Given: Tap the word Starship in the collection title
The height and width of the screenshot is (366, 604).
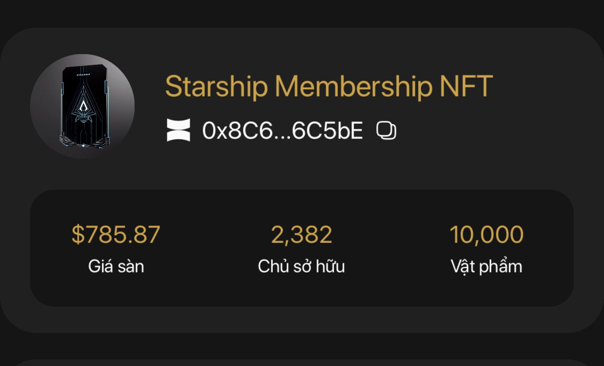Looking at the screenshot, I should 217,87.
